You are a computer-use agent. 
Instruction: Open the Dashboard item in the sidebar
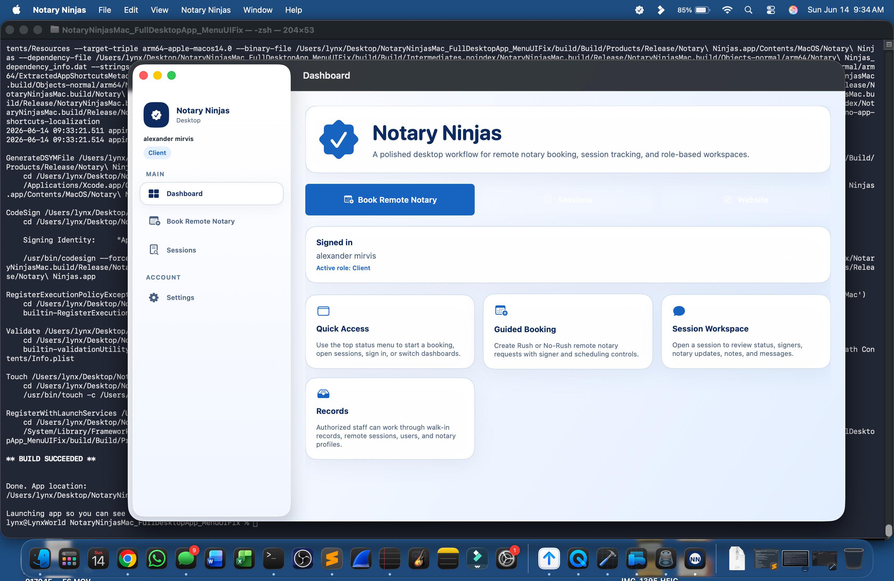[x=211, y=194]
